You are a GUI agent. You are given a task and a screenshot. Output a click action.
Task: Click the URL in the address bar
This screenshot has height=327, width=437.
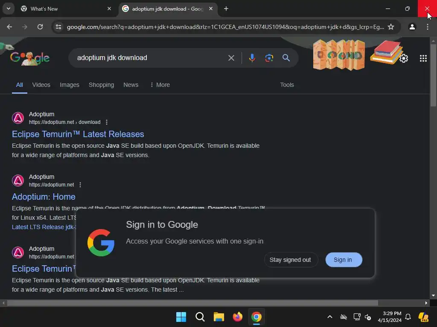(225, 27)
